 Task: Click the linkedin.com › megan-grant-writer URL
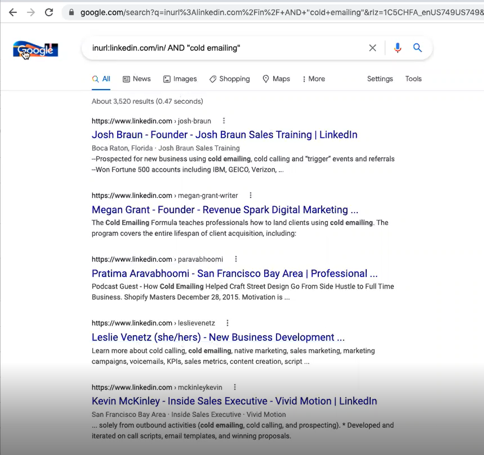tap(165, 195)
